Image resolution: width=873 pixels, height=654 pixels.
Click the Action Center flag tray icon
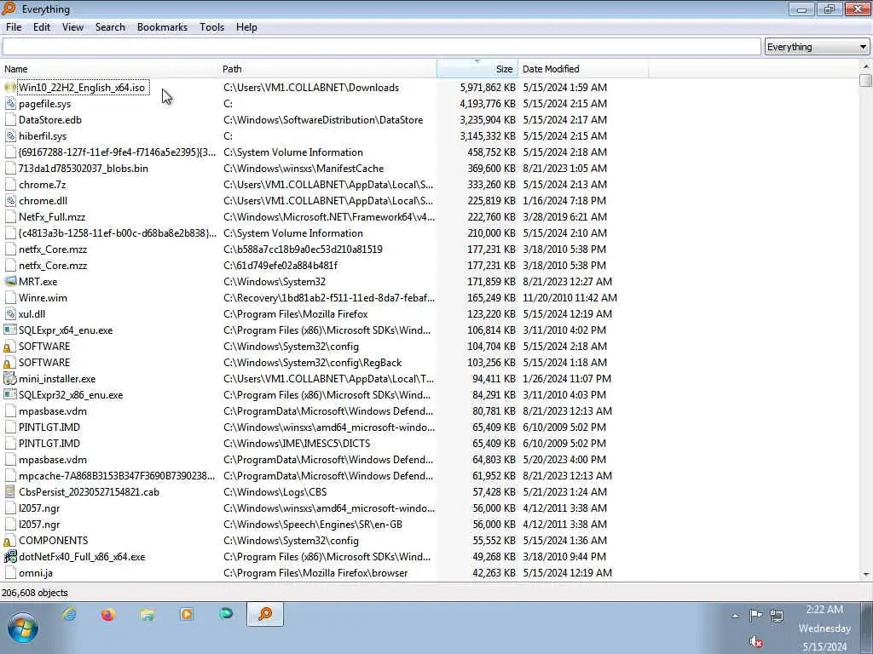click(755, 615)
